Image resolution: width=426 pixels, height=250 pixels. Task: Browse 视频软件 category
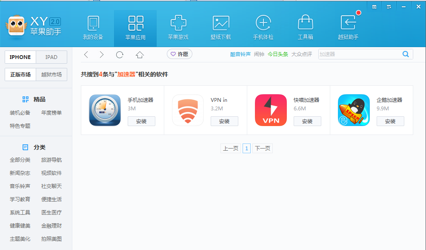(51, 173)
